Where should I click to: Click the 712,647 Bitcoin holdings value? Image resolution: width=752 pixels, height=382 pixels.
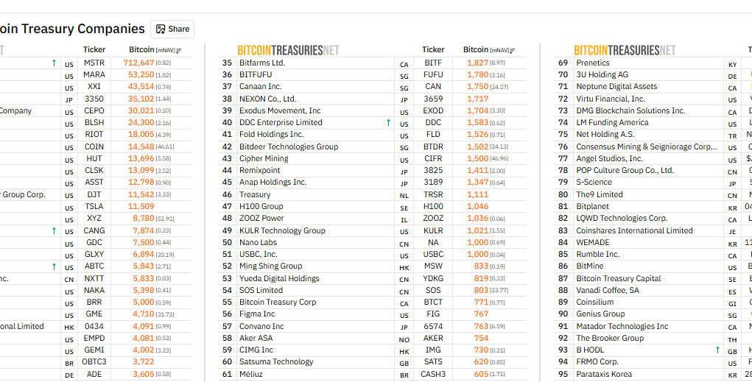click(138, 63)
